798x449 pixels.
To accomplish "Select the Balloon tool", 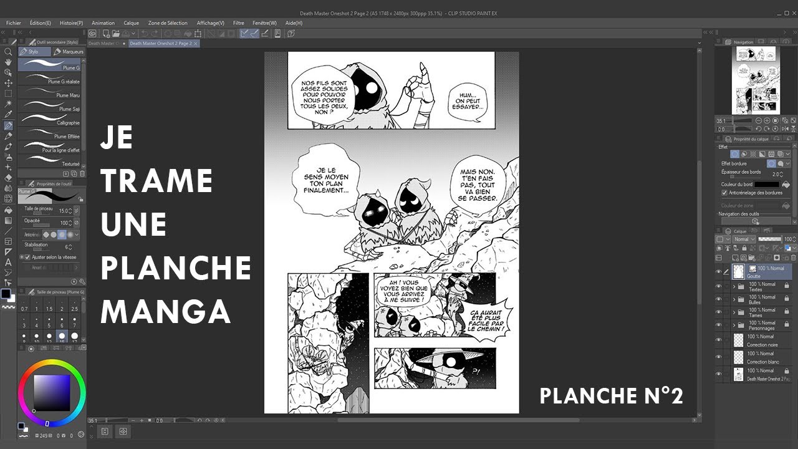I will pyautogui.click(x=8, y=273).
